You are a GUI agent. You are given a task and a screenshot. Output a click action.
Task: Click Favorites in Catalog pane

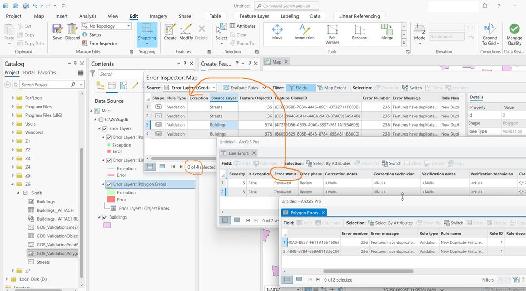click(x=47, y=72)
